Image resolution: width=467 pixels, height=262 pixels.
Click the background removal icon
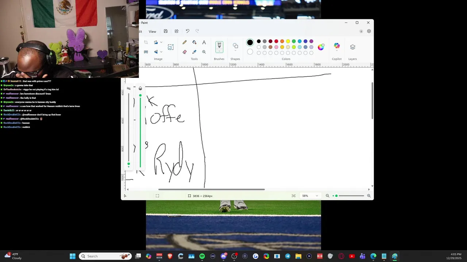point(146,52)
